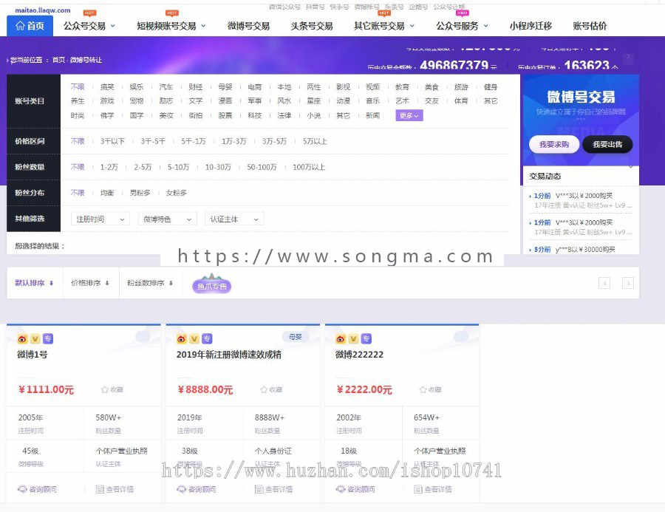The height and width of the screenshot is (512, 665).
Task: Click 查看详情 on 微博1号 card
Action: click(x=115, y=489)
